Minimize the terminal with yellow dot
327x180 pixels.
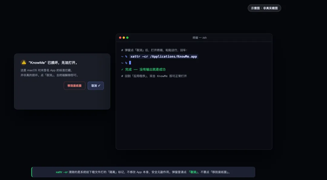point(124,38)
